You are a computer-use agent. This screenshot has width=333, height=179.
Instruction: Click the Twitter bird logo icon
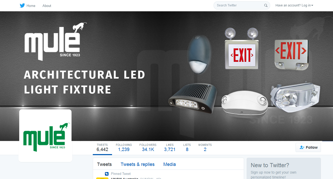point(22,5)
